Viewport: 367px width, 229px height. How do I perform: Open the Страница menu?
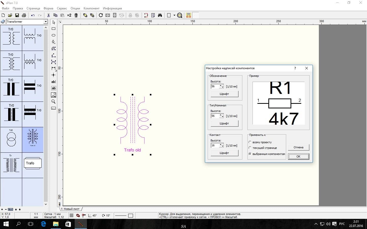click(33, 8)
